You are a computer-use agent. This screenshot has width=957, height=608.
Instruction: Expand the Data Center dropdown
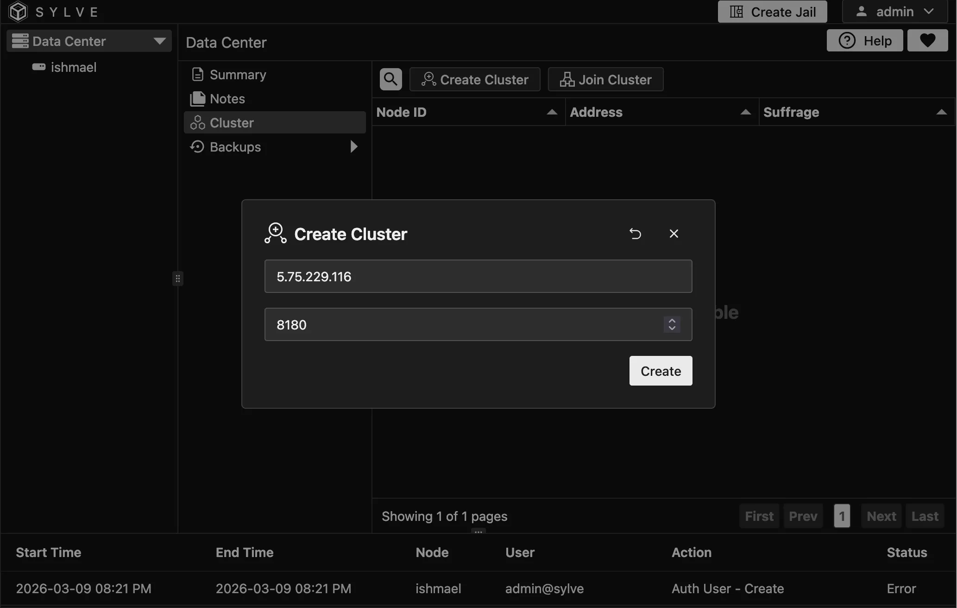(x=160, y=41)
